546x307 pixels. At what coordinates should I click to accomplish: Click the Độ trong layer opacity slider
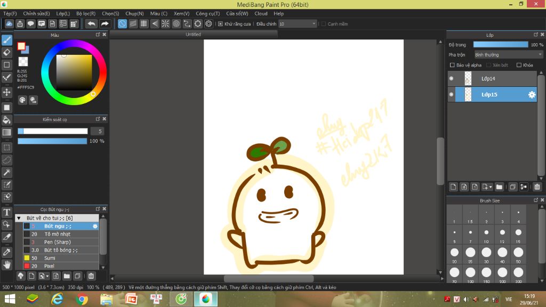[x=500, y=45]
